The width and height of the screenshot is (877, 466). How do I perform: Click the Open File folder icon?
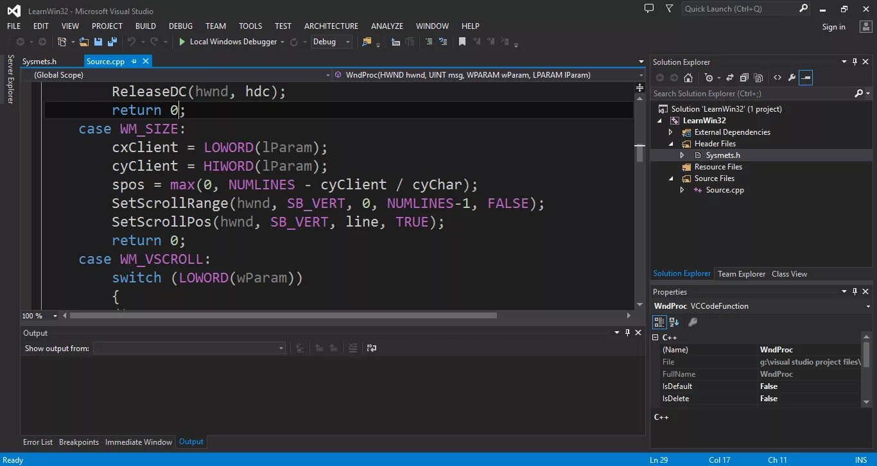[85, 42]
